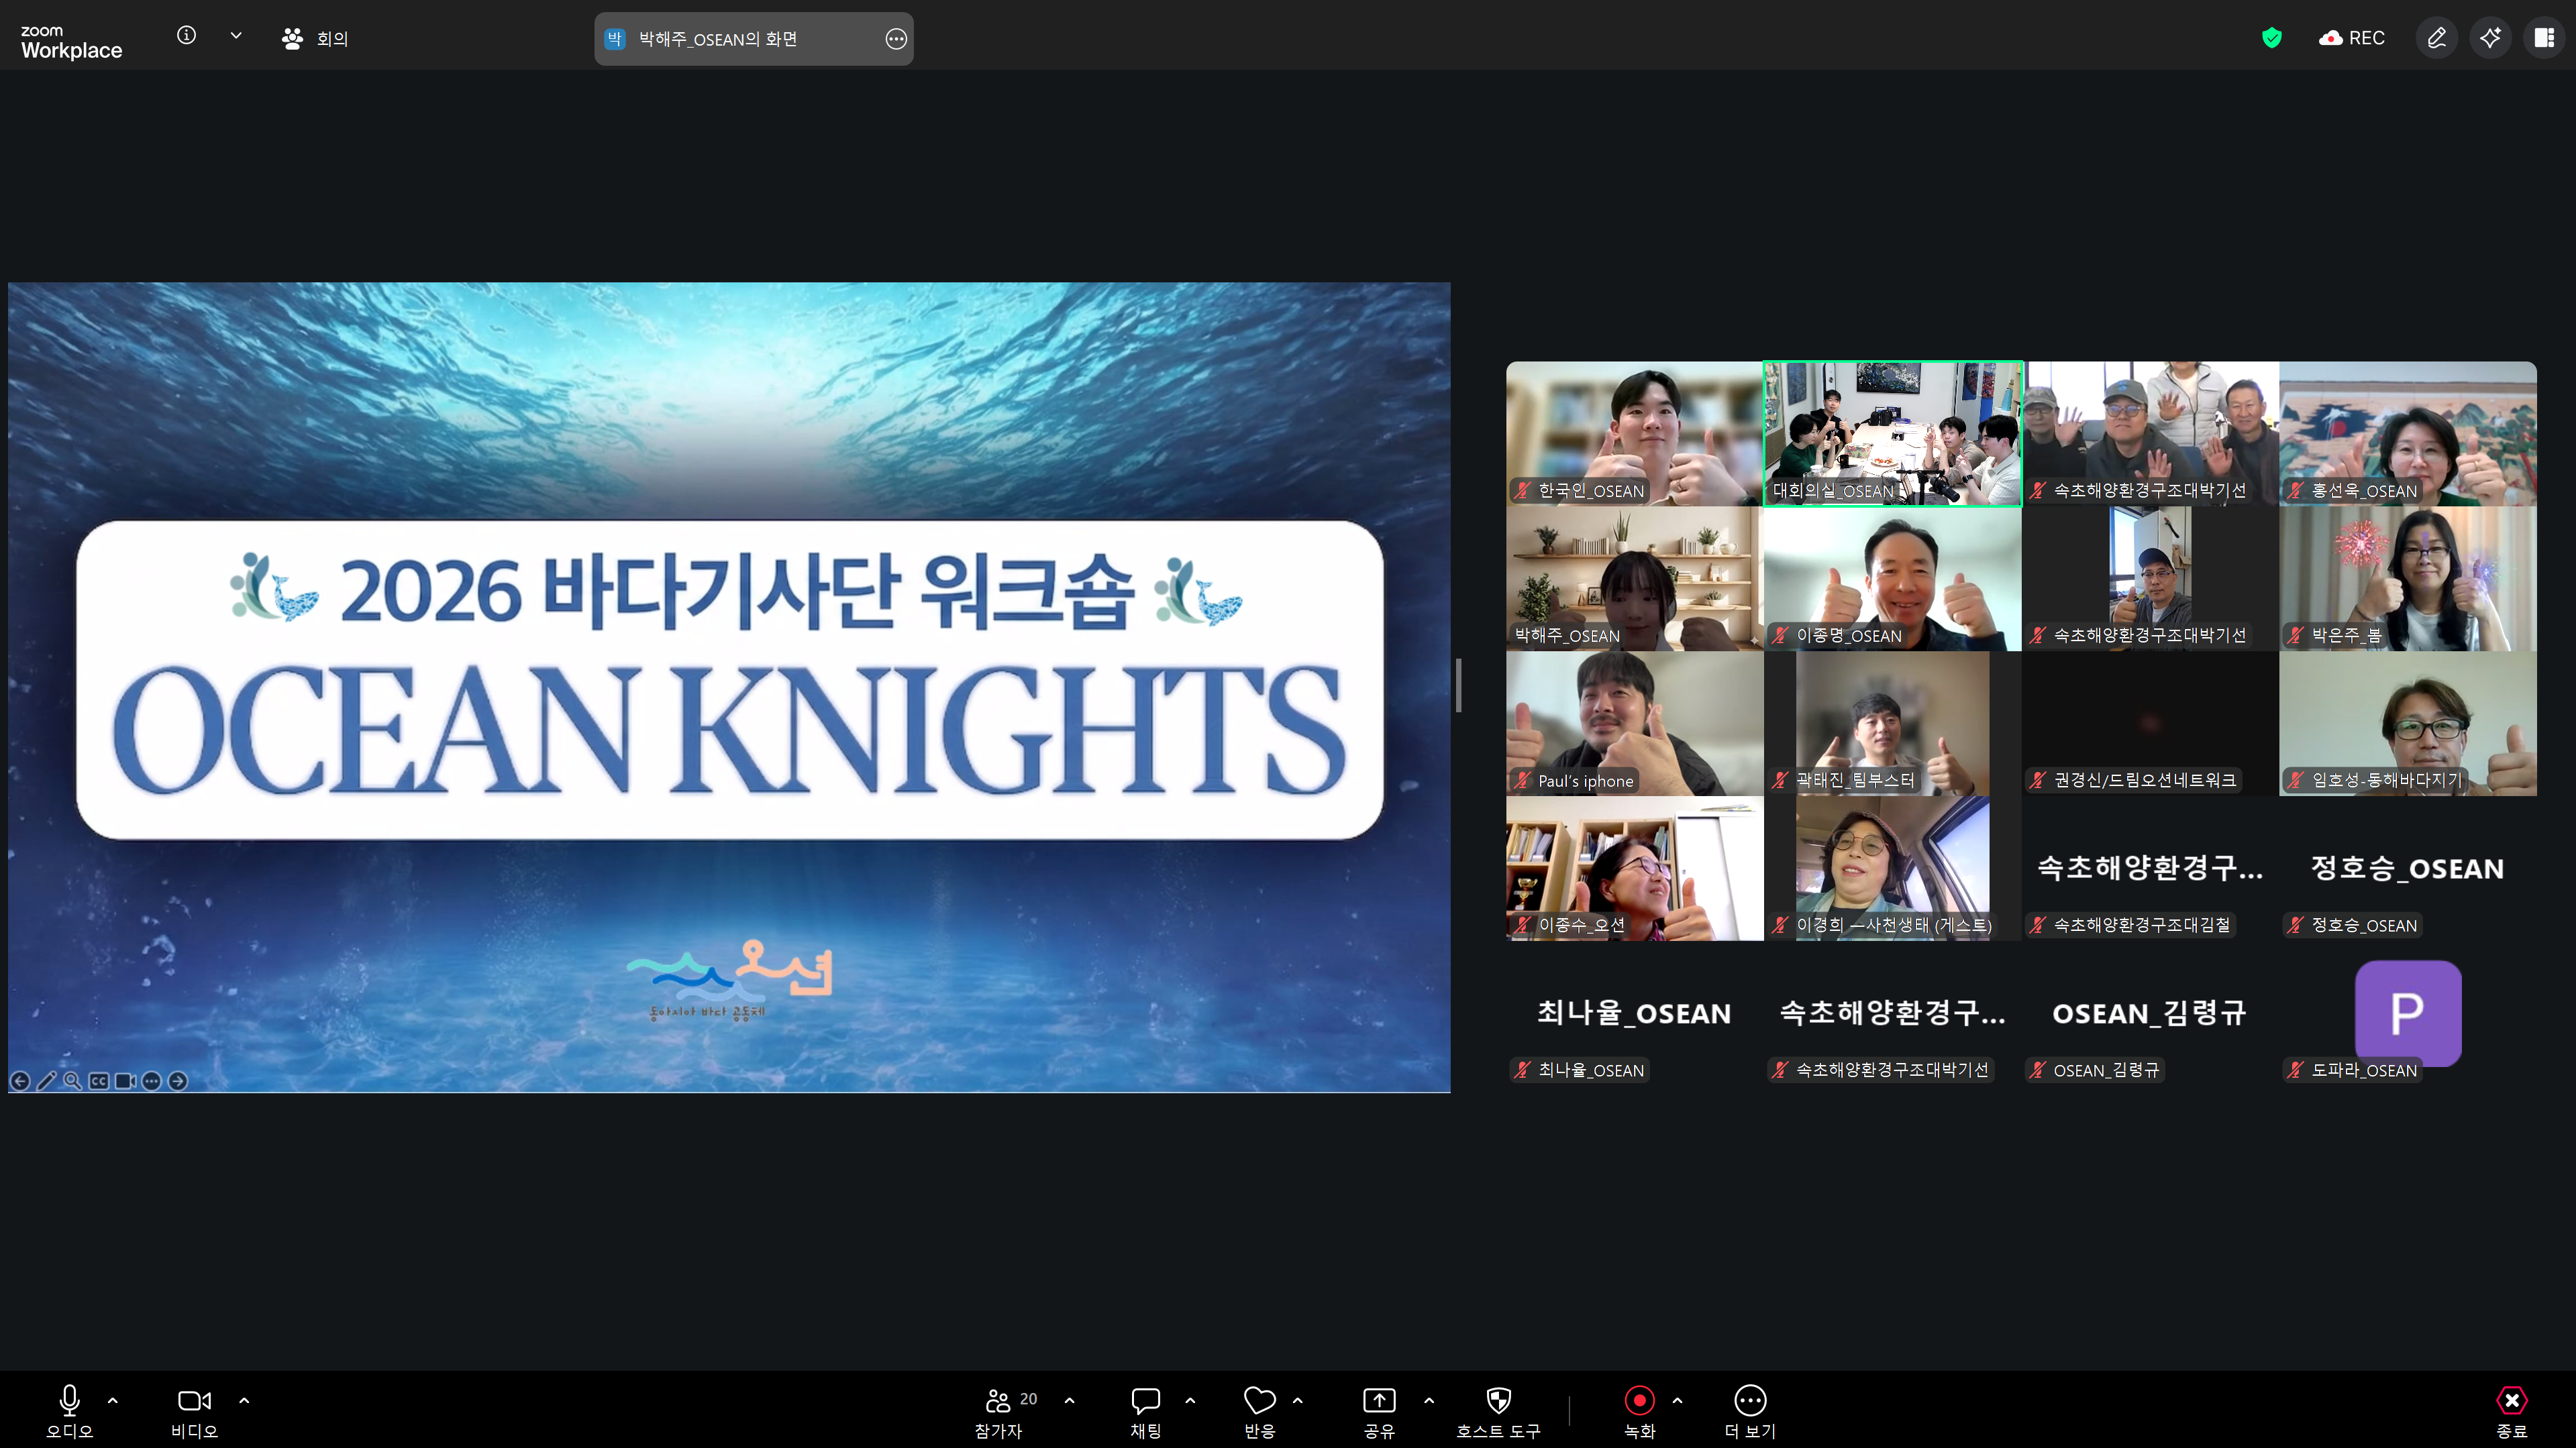Expand the chevron next to the info icon
Viewport: 2576px width, 1448px height.
(x=236, y=36)
